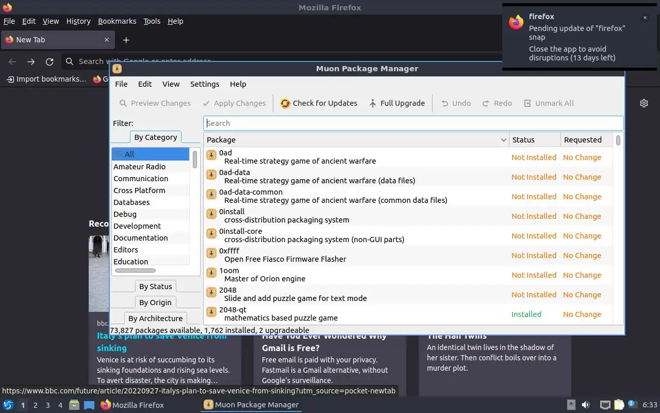
Task: Switch to By Status filter tab
Action: coord(155,287)
